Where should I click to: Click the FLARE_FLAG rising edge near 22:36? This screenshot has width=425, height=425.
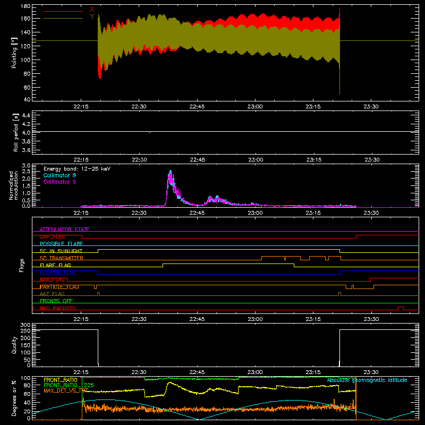click(163, 265)
